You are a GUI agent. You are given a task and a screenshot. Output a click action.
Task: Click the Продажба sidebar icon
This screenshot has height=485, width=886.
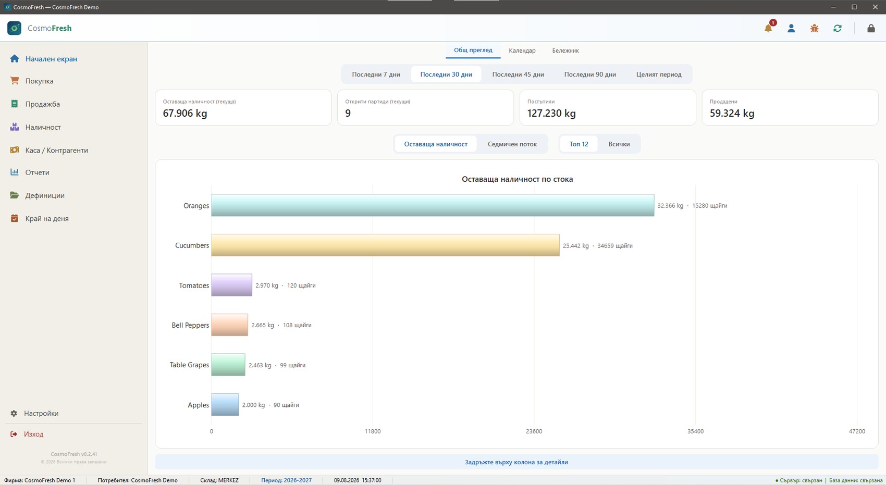click(15, 104)
